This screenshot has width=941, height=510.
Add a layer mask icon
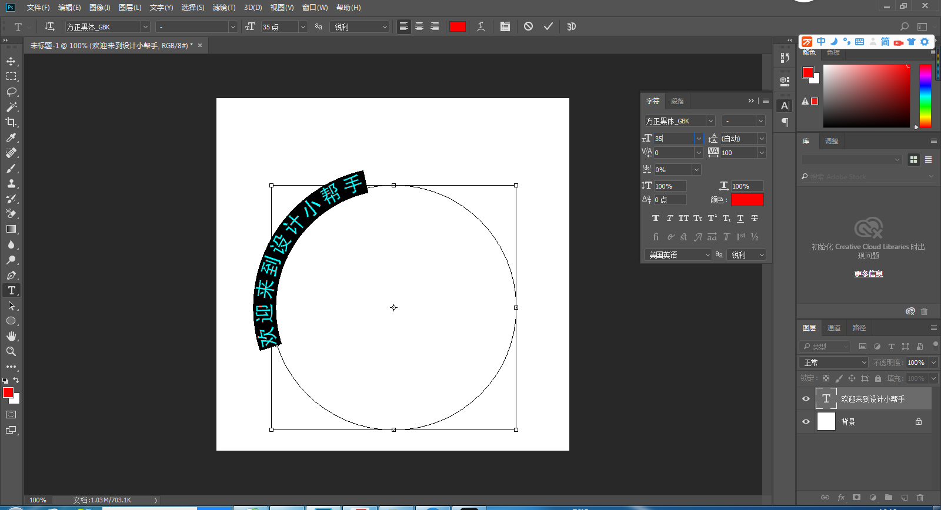point(857,497)
